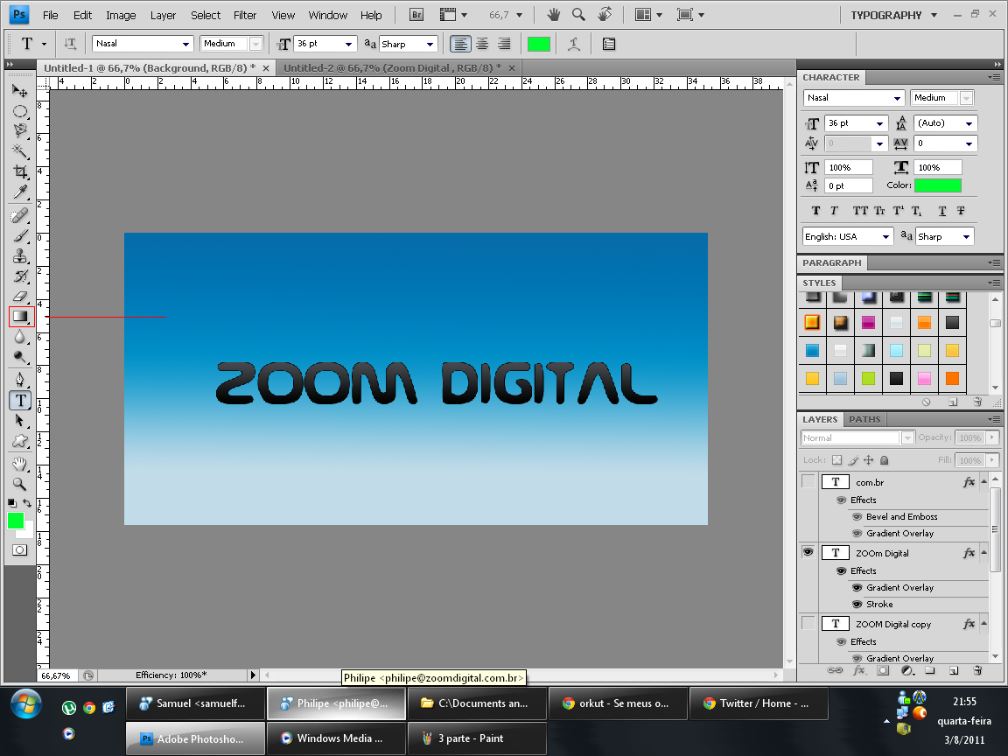Open leading (Auto) dropdown
This screenshot has width=1008, height=756.
pyautogui.click(x=969, y=123)
